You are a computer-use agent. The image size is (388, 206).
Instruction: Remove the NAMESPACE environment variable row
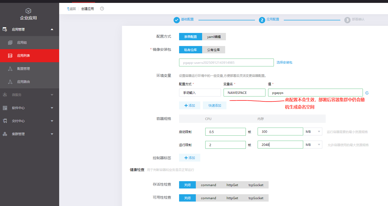[x=367, y=93]
